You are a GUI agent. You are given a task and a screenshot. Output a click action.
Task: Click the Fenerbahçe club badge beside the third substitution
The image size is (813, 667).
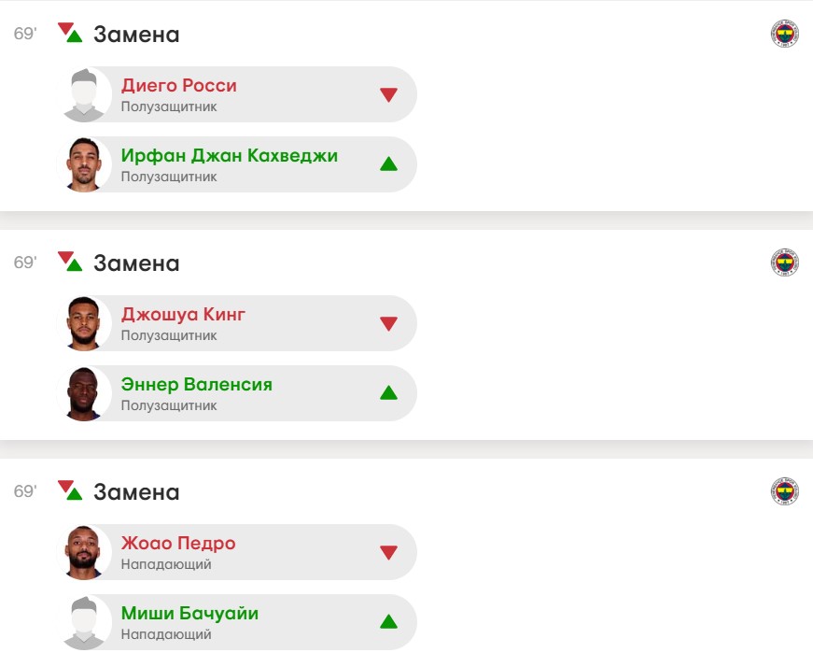pyautogui.click(x=784, y=491)
